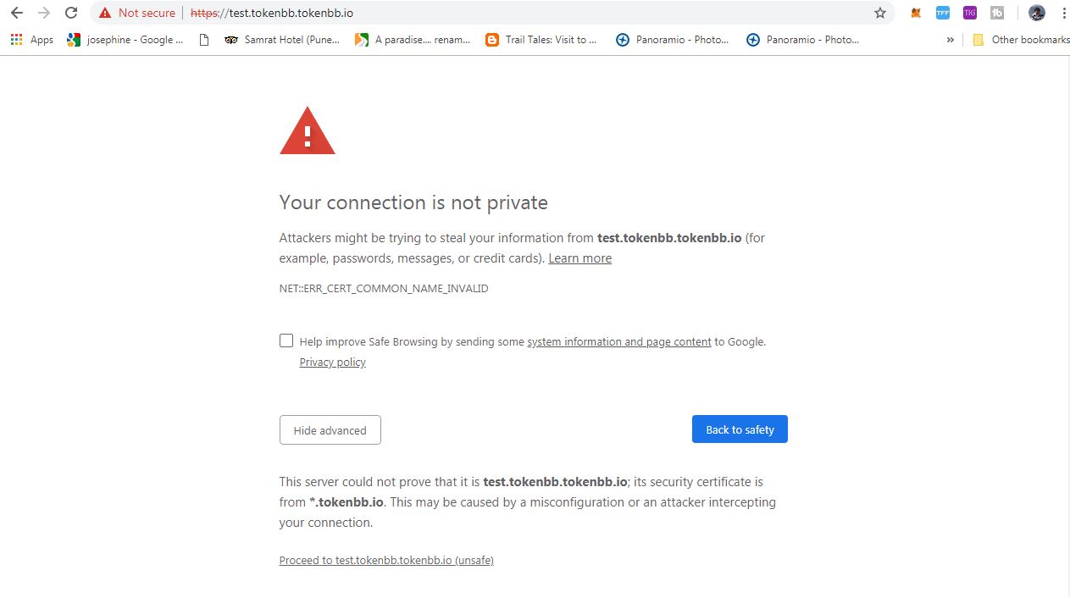1070x598 pixels.
Task: Open Other bookmarks folder
Action: [1021, 40]
